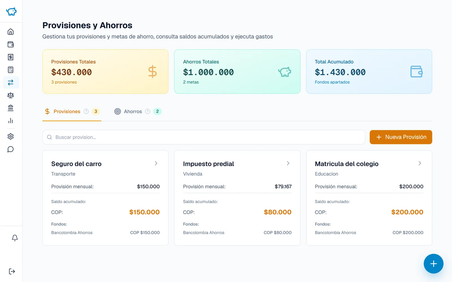452x282 pixels.
Task: Expand the Seguro del carro card chevron
Action: (x=156, y=163)
